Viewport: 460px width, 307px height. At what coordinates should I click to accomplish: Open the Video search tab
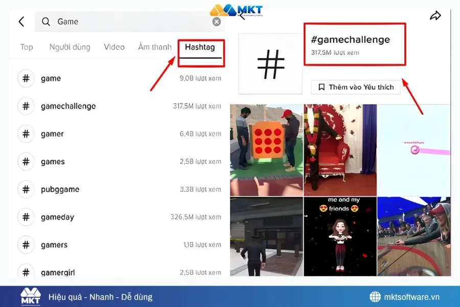pyautogui.click(x=114, y=47)
